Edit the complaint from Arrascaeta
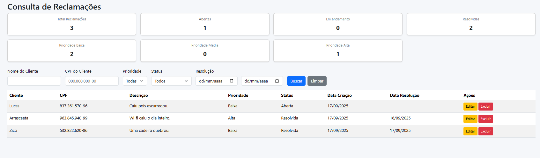The image size is (540, 158). pos(470,119)
